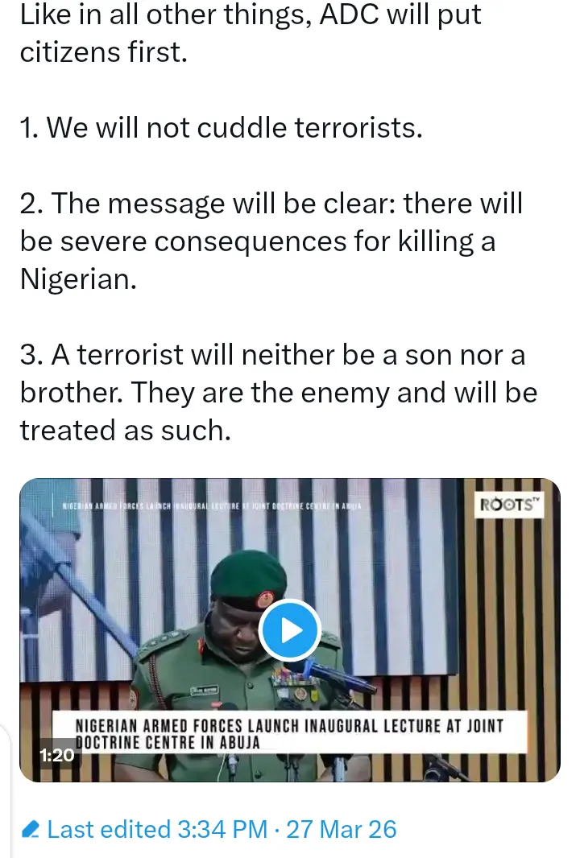Click the small headline overlay atop the video
The width and height of the screenshot is (580, 858).
(x=211, y=507)
